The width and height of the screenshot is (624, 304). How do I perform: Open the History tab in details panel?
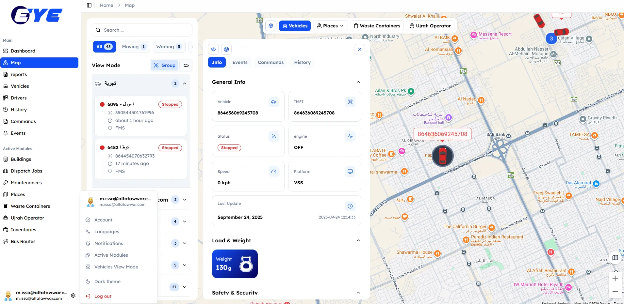[302, 62]
